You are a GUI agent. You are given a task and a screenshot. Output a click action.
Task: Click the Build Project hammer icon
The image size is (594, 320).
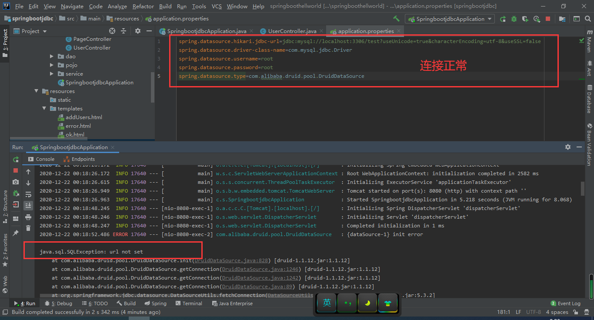coord(396,19)
